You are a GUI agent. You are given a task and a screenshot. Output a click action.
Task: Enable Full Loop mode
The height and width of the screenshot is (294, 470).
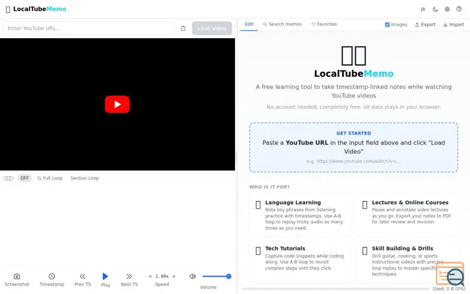coord(50,178)
